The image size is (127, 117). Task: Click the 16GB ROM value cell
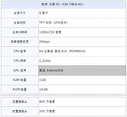pyautogui.click(x=82, y=90)
